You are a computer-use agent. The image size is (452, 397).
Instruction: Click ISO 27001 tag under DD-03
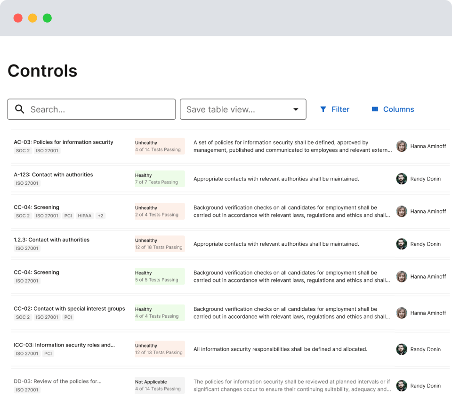tap(27, 390)
